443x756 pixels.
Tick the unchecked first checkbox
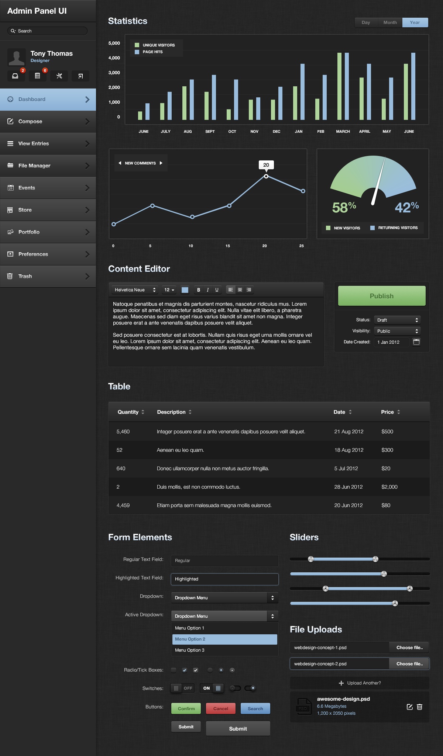(x=174, y=670)
